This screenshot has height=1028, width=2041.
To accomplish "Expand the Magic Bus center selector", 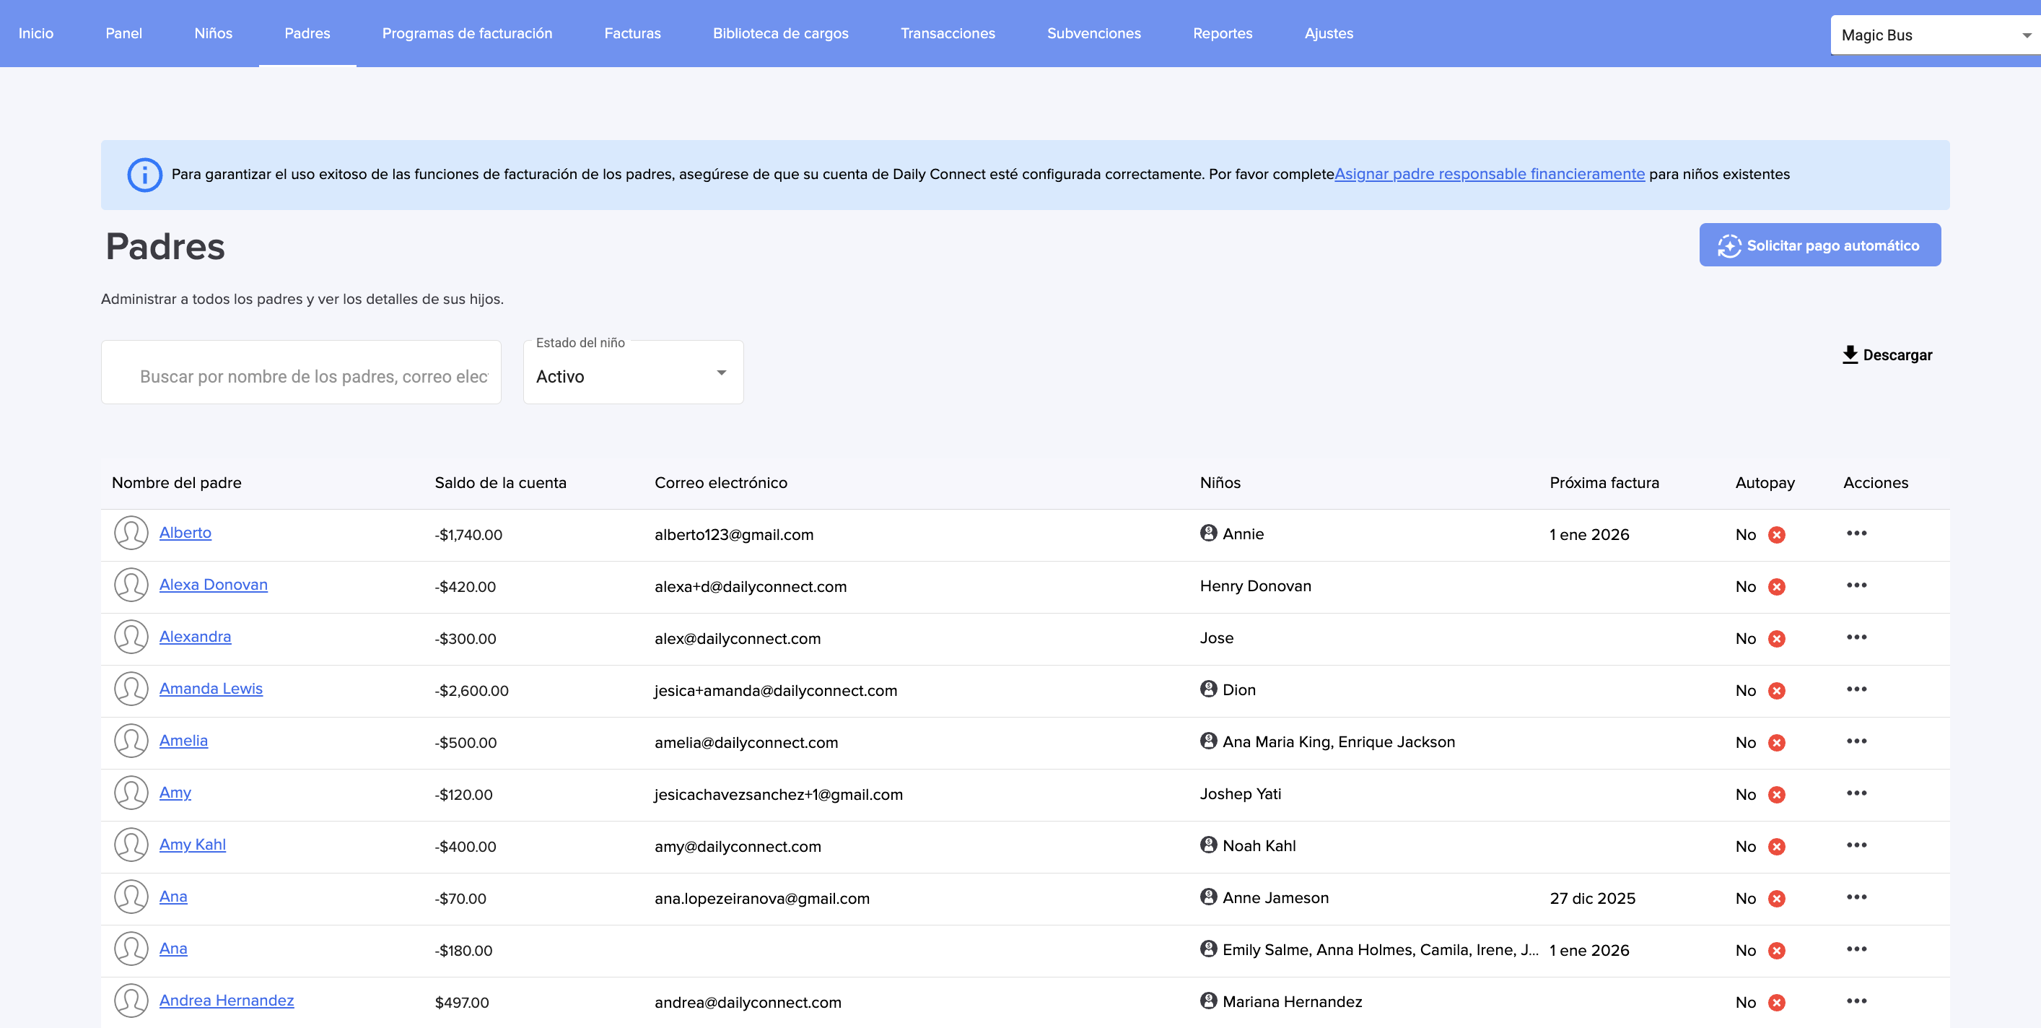I will point(1933,35).
